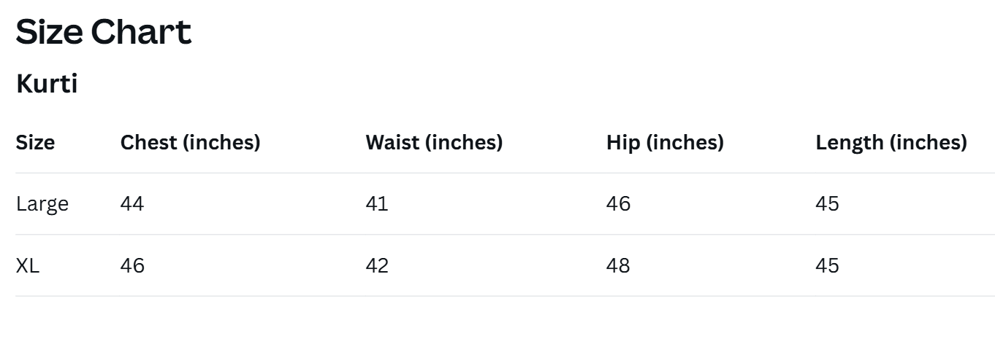
Task: Select the Kurti subheading
Action: (47, 84)
